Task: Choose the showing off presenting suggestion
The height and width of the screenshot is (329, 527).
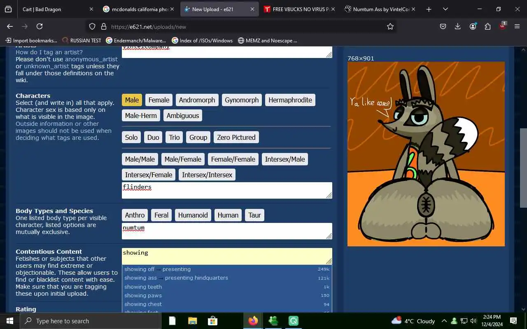Action: [227, 269]
